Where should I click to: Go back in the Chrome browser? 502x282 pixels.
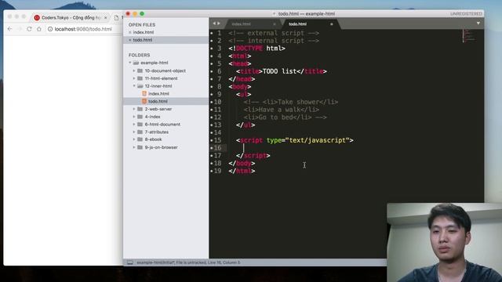pyautogui.click(x=10, y=29)
